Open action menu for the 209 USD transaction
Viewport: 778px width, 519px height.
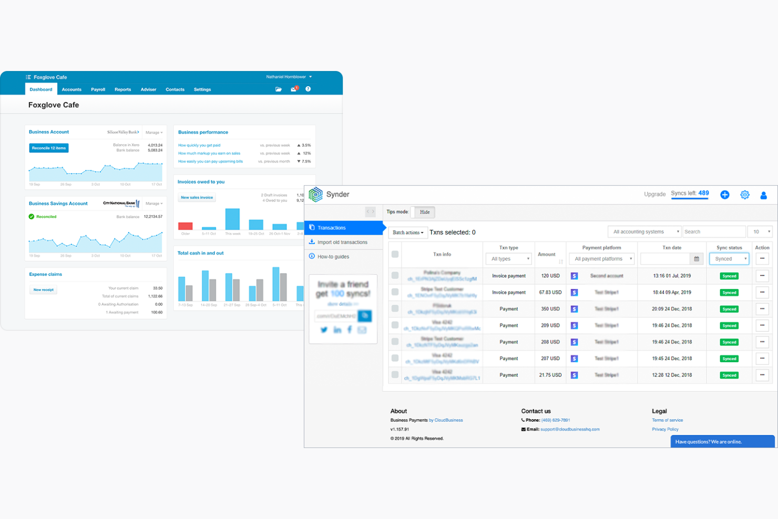[762, 325]
